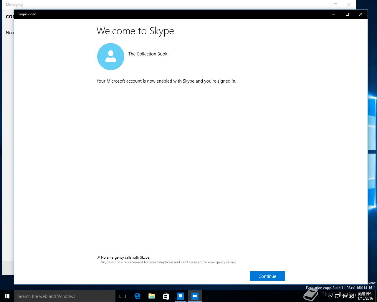Image resolution: width=377 pixels, height=302 pixels.
Task: Close the Messaging window behind
Action: click(x=349, y=5)
